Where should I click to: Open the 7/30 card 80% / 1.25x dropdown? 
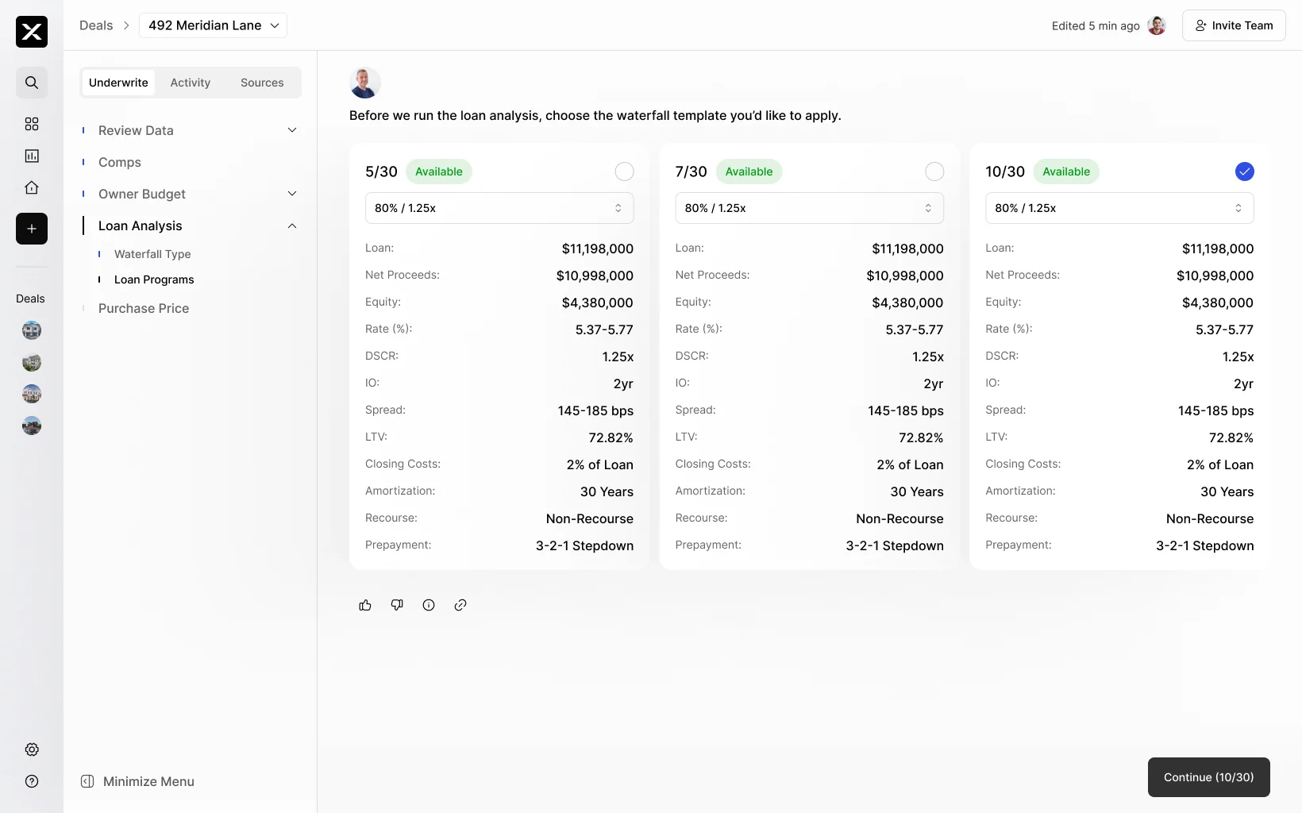click(810, 208)
